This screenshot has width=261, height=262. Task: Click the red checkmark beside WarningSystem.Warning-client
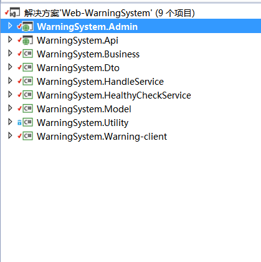[19, 136]
